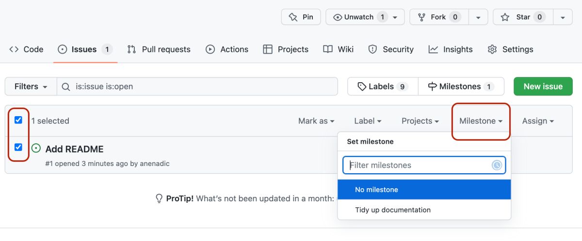Viewport: 582px width, 241px height.
Task: Switch to the Pull requests tab
Action: coord(159,49)
